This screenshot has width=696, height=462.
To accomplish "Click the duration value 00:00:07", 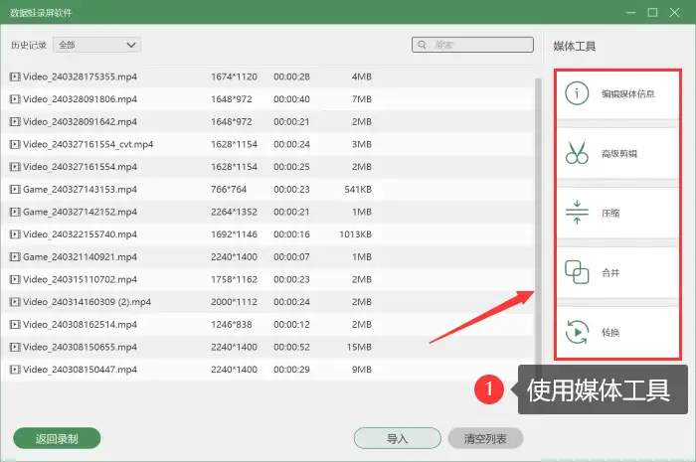I will (x=291, y=256).
